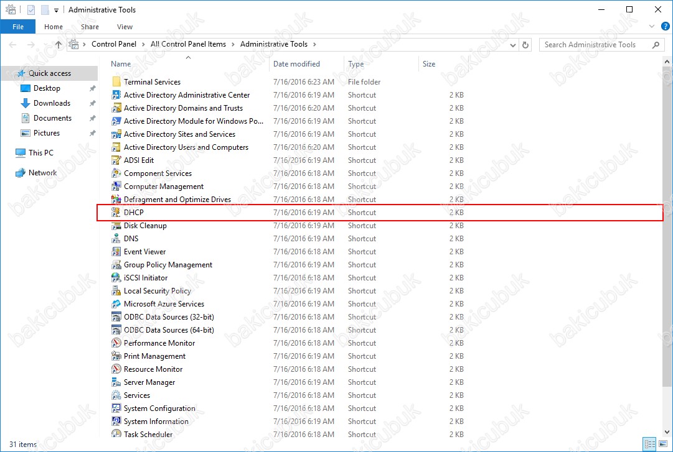
Task: Switch to the large icons view layout
Action: (663, 444)
